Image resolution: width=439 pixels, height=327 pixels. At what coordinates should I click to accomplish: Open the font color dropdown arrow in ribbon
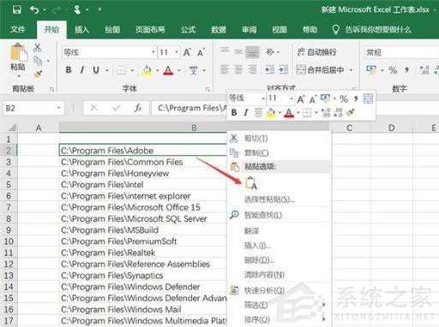(179, 70)
